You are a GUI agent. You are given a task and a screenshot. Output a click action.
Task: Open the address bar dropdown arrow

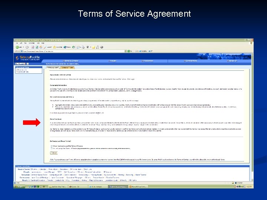point(126,51)
